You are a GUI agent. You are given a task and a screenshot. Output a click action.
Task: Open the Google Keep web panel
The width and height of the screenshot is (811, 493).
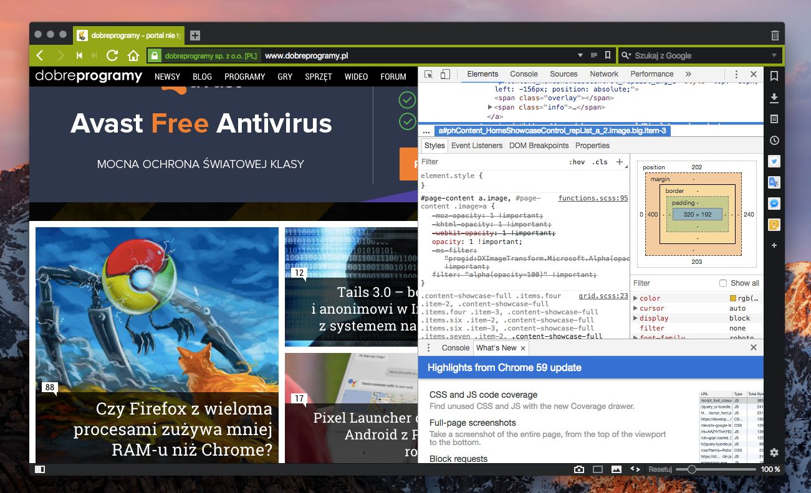[x=774, y=225]
